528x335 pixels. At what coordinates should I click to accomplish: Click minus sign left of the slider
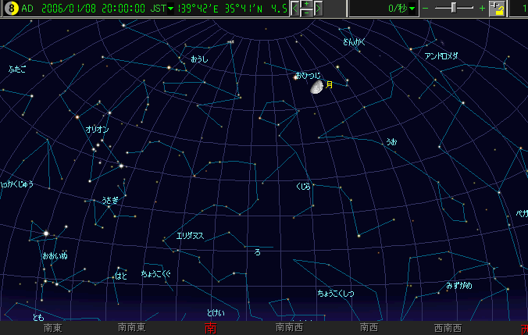coord(426,9)
